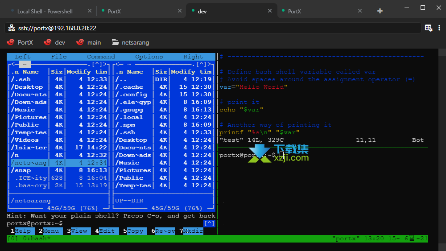Viewport: 446px width, 251px height.
Task: Select .ICE~ity file in left panel
Action: pos(59,178)
